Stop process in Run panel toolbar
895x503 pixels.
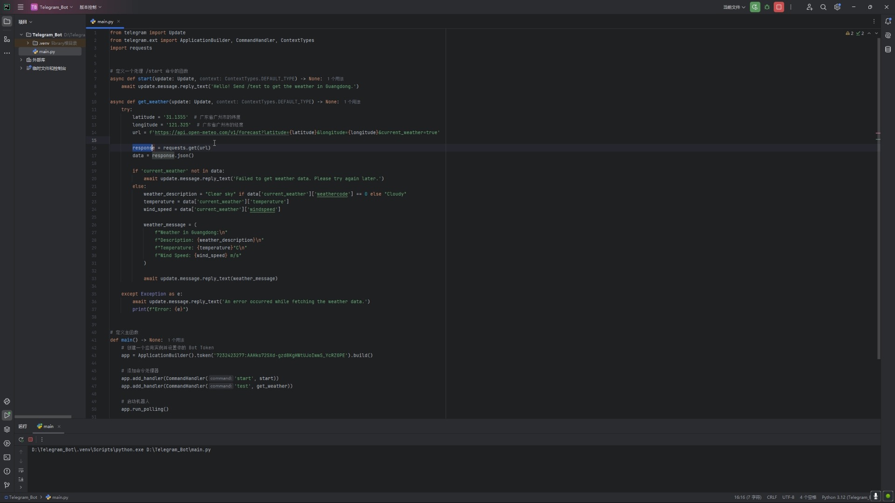(x=31, y=440)
